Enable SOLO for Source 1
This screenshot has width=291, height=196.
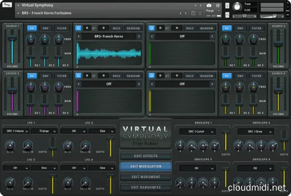(x=116, y=28)
